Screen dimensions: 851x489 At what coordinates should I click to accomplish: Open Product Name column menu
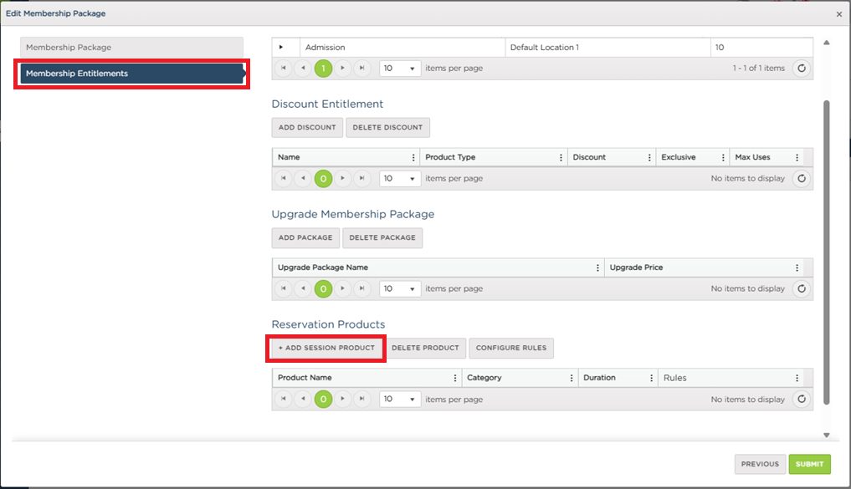click(455, 378)
